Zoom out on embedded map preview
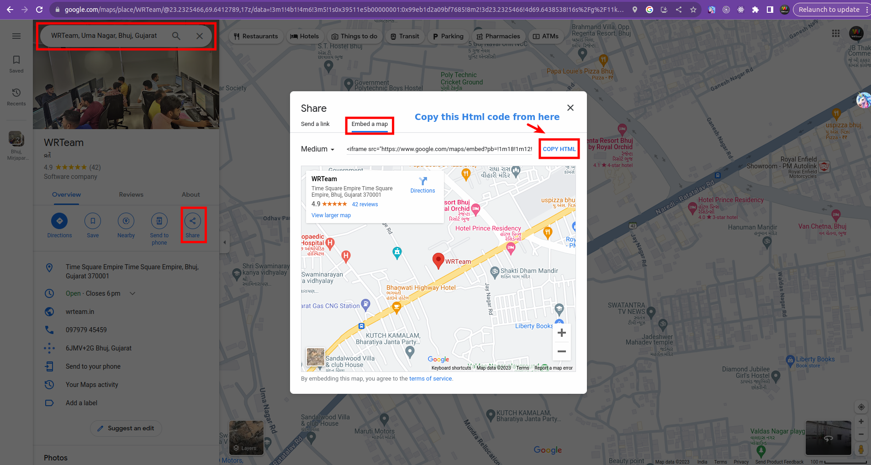 click(562, 351)
